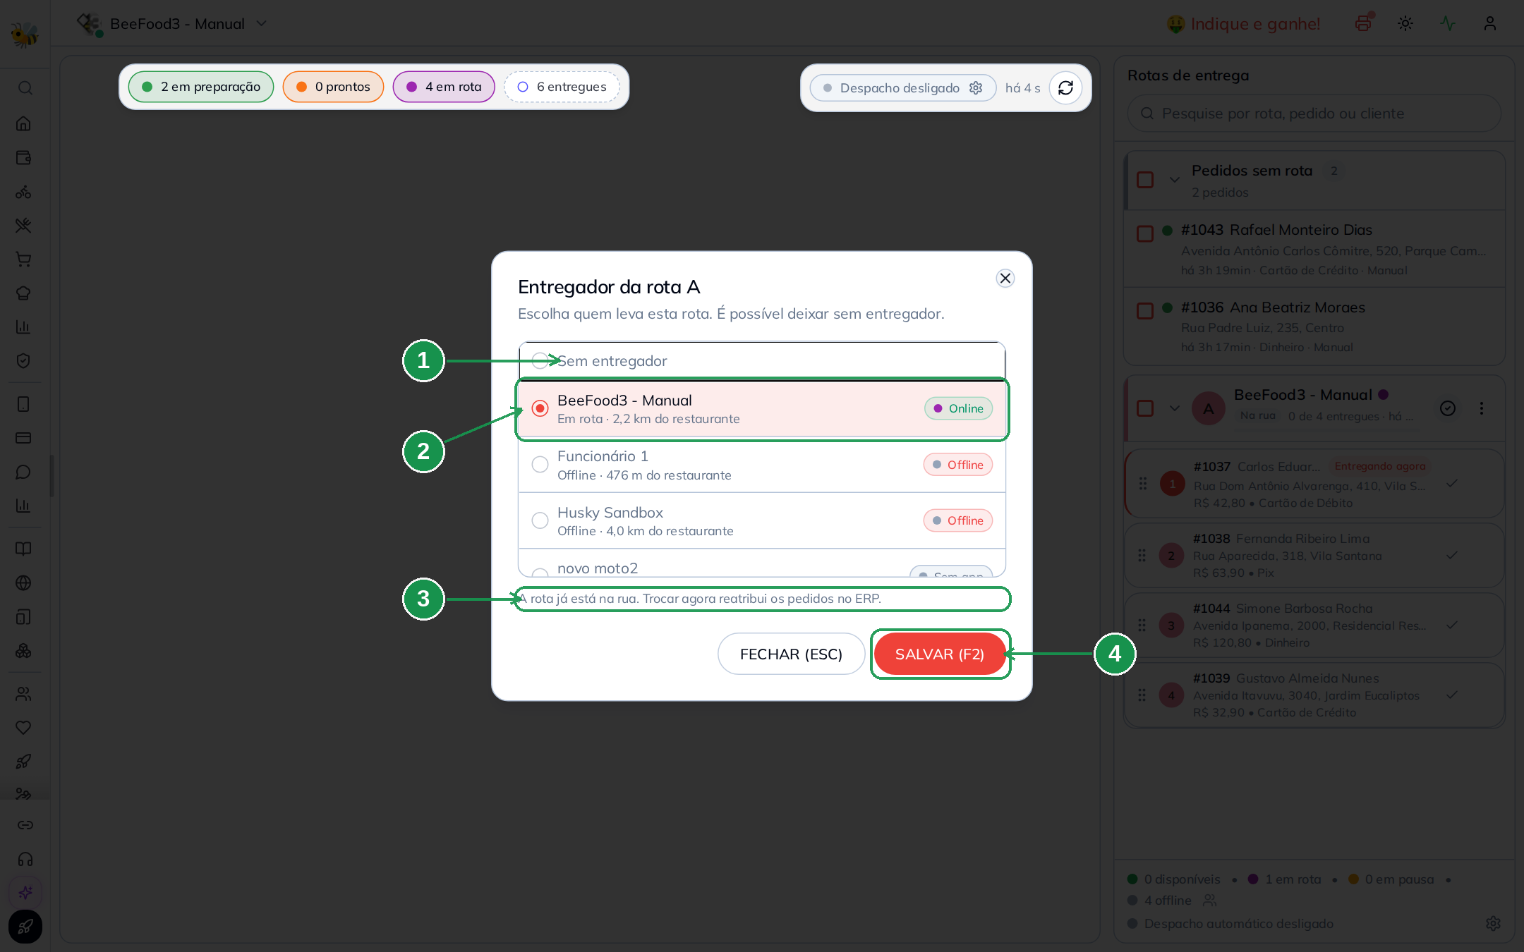Open the headset support icon in sidebar

[25, 859]
